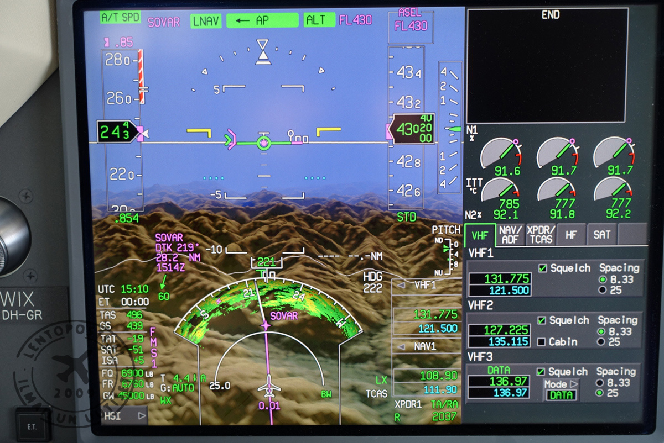664x443 pixels.
Task: Select 25 spacing for VHF1
Action: click(603, 290)
